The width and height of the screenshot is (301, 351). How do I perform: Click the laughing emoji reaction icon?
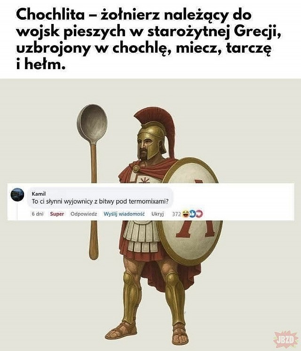click(186, 214)
